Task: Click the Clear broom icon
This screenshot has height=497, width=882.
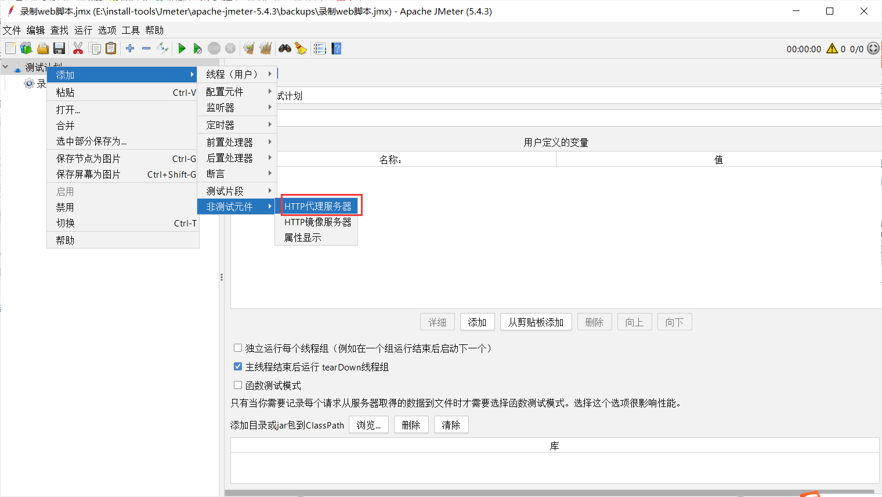Action: click(x=249, y=49)
